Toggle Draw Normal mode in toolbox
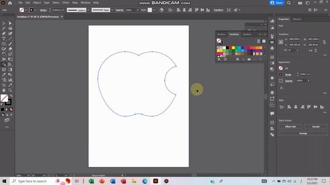Image resolution: width=330 pixels, height=185 pixels. [3, 115]
